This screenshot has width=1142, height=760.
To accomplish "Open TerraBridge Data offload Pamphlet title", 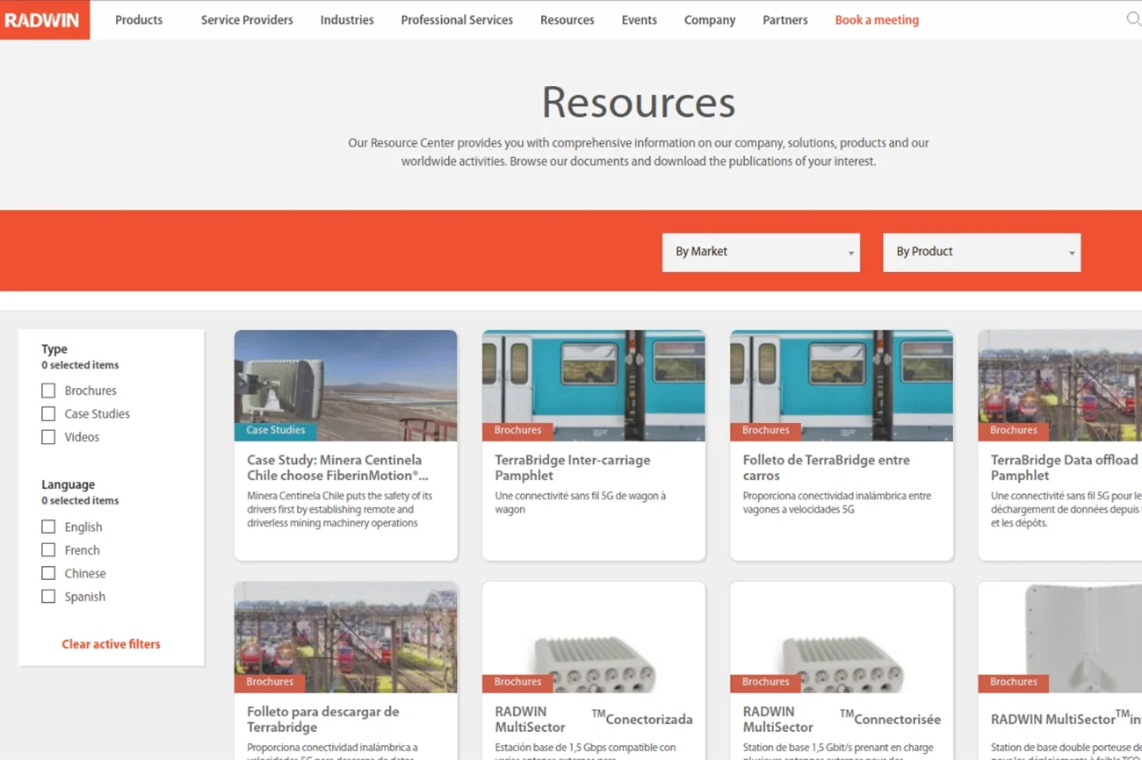I will coord(1065,468).
